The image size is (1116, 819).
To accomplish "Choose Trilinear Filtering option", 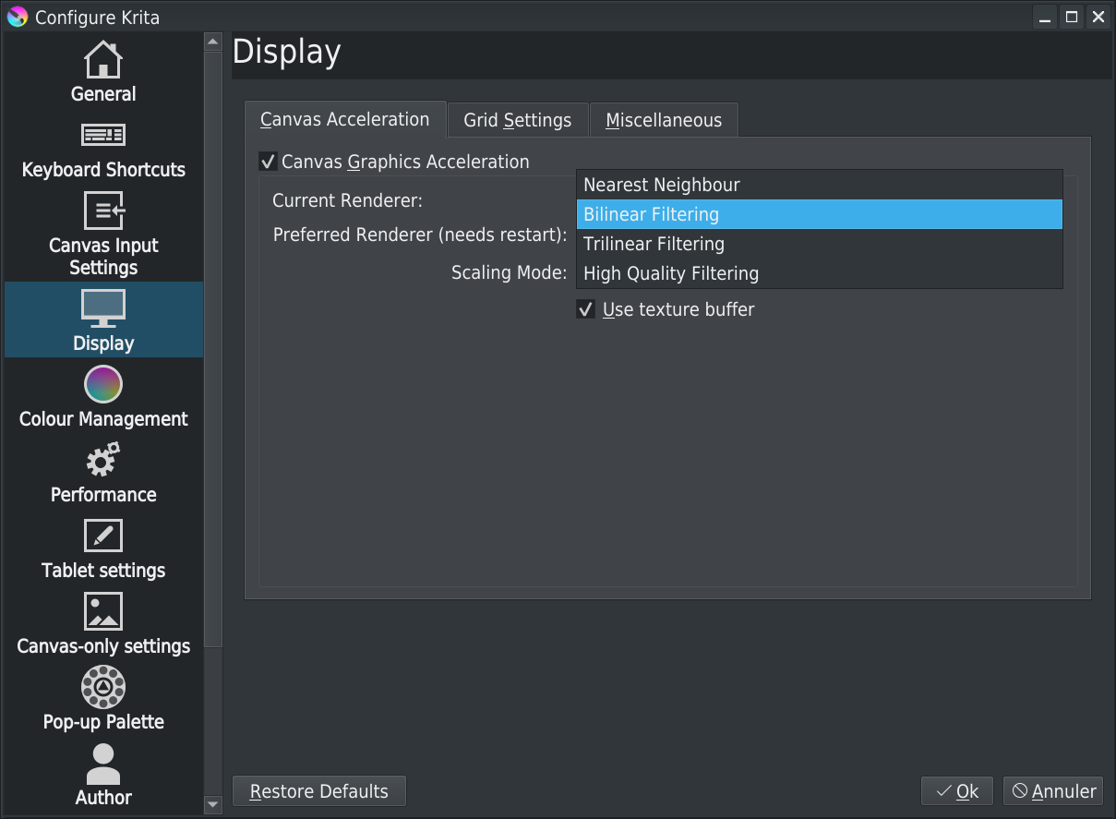I will coord(820,244).
